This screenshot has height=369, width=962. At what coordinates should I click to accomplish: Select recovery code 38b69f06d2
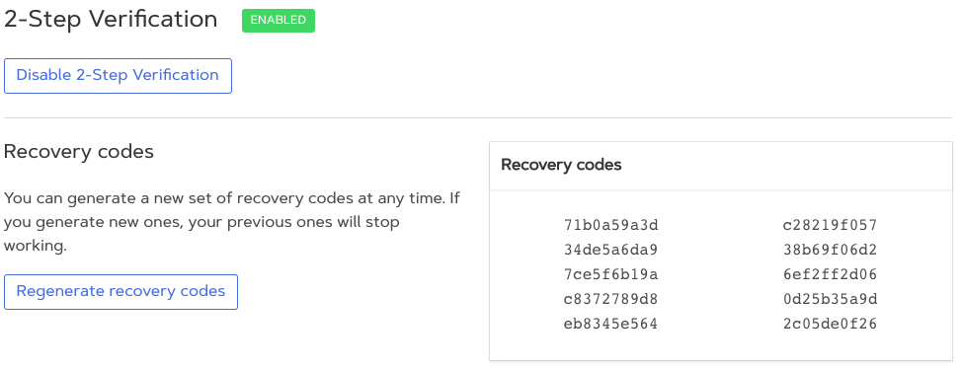[x=830, y=250]
